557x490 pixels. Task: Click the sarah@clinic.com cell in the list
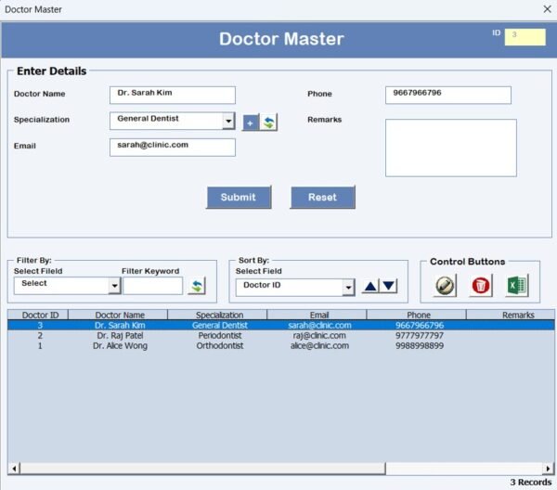[x=319, y=325]
